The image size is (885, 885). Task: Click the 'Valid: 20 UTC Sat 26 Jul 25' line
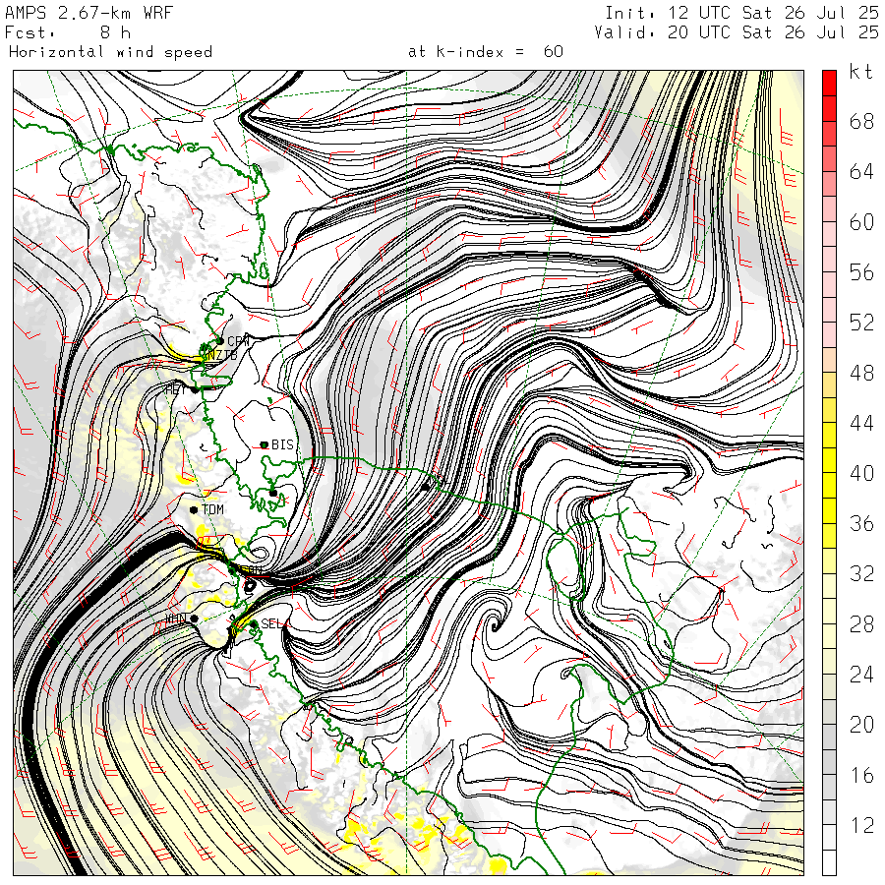click(737, 32)
